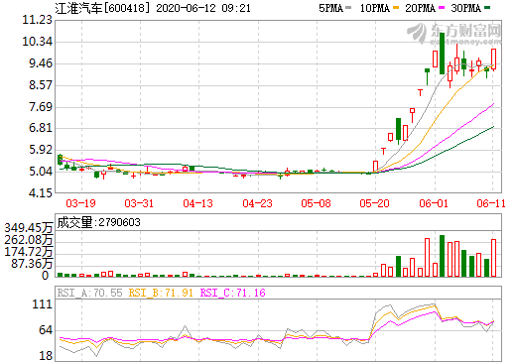Click the RSI_A:70.55 indicator label
The image size is (516, 362).
pos(89,293)
